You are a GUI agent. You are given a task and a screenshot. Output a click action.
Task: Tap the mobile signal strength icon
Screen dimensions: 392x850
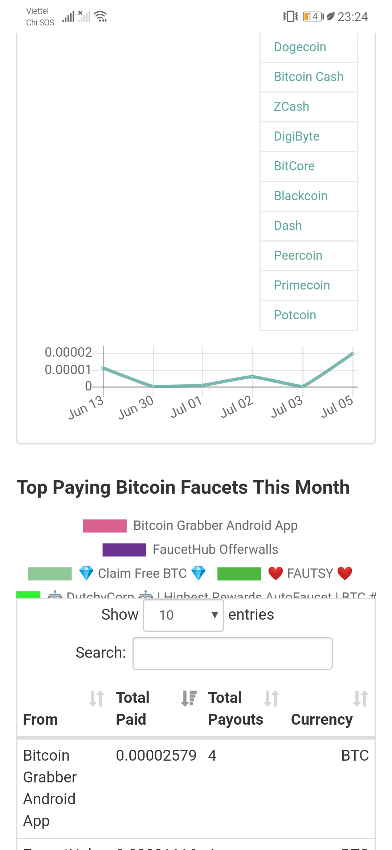click(x=68, y=17)
